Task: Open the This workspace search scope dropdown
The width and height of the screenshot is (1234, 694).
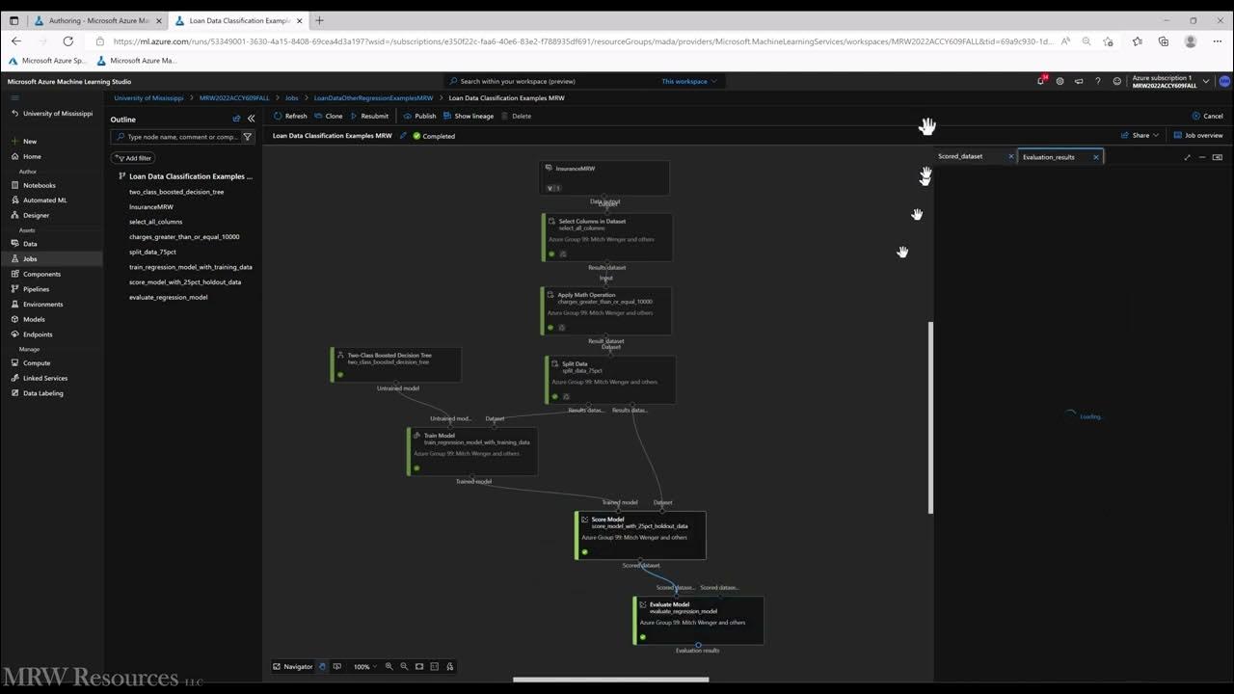Action: coord(688,81)
